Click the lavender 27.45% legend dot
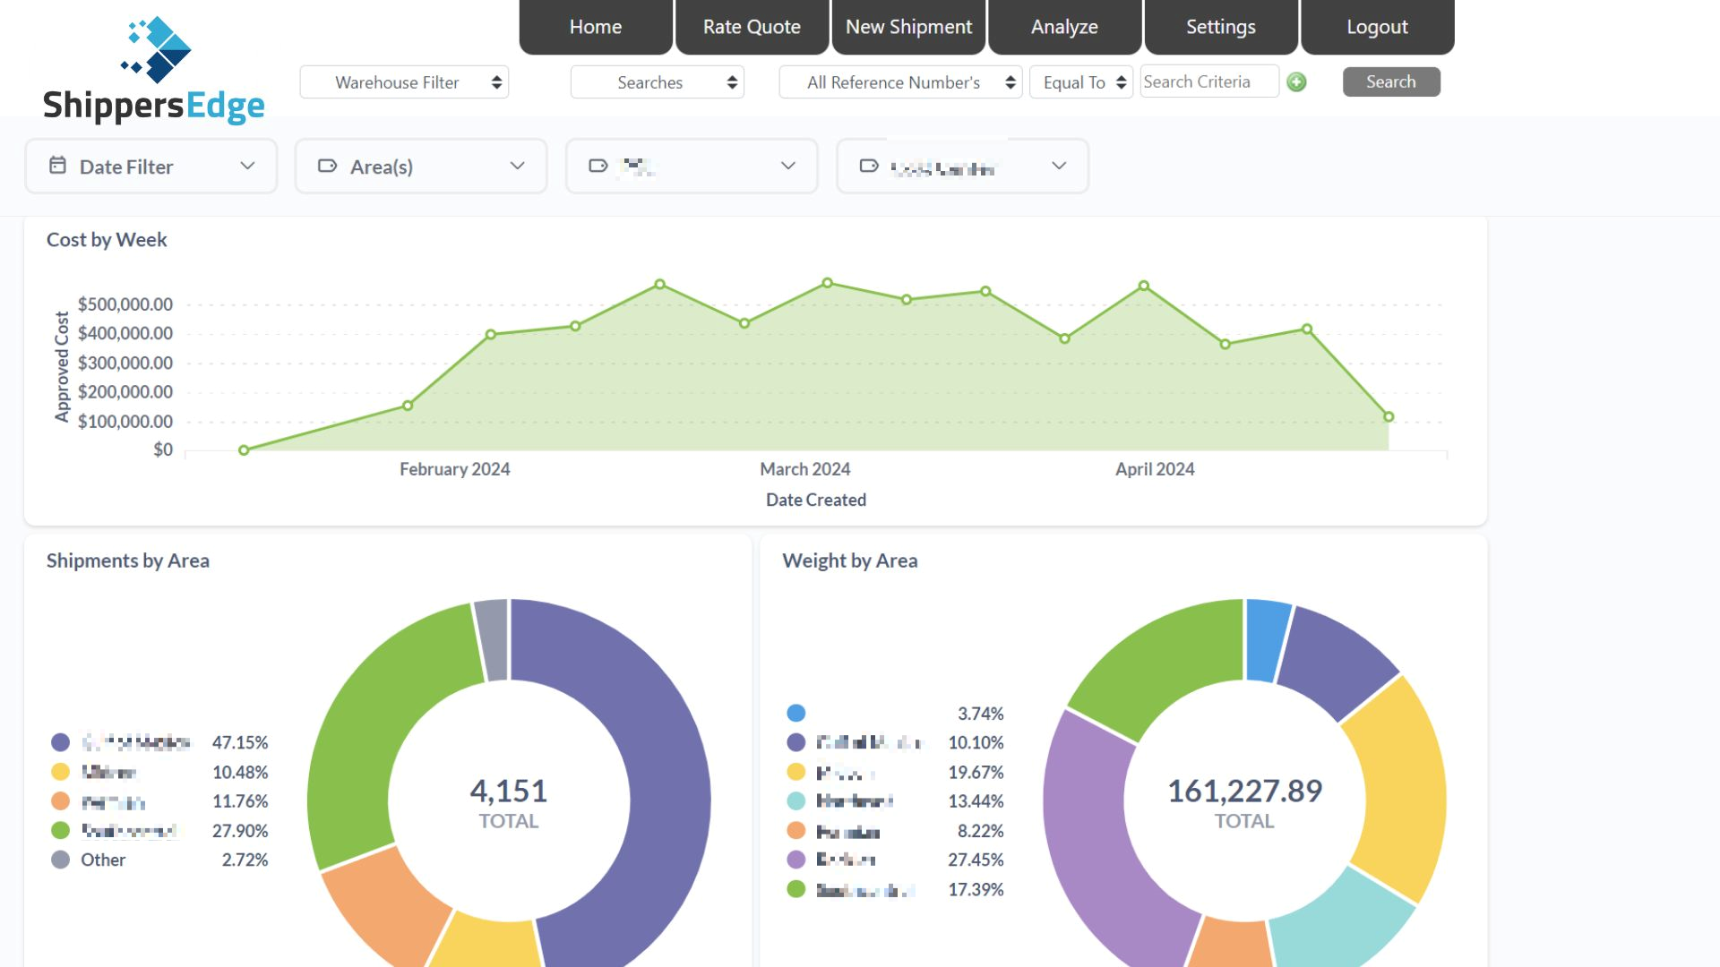The width and height of the screenshot is (1720, 967). (795, 860)
